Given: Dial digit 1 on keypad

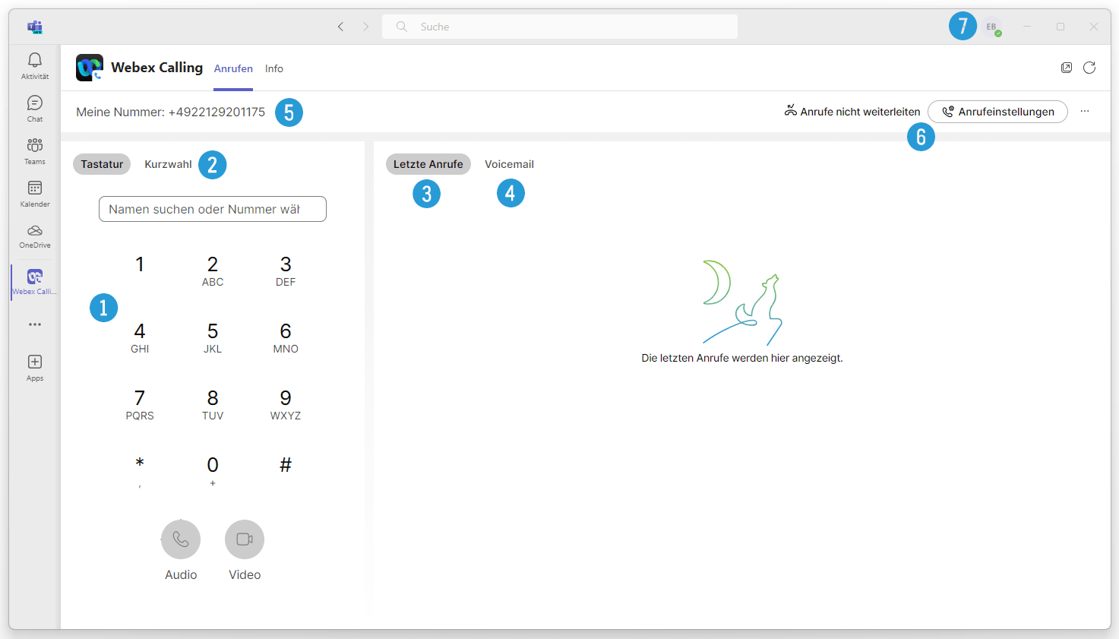Looking at the screenshot, I should (140, 264).
